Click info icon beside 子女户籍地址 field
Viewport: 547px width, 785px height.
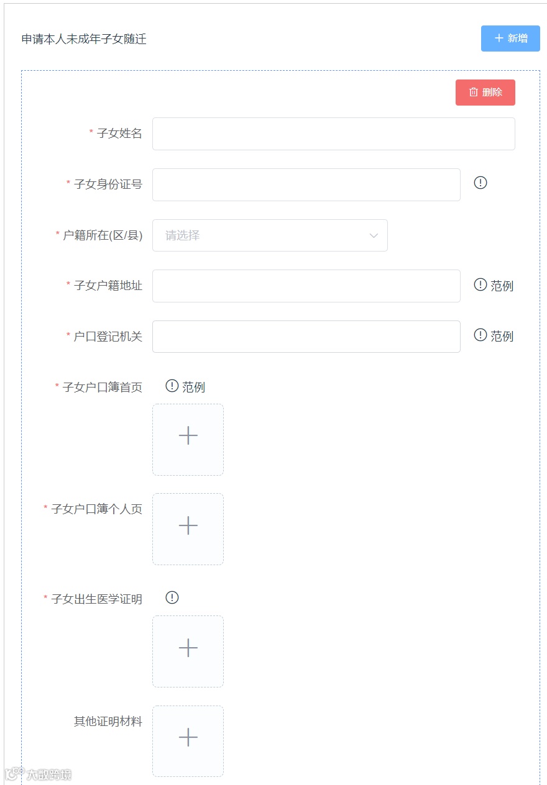pyautogui.click(x=480, y=284)
